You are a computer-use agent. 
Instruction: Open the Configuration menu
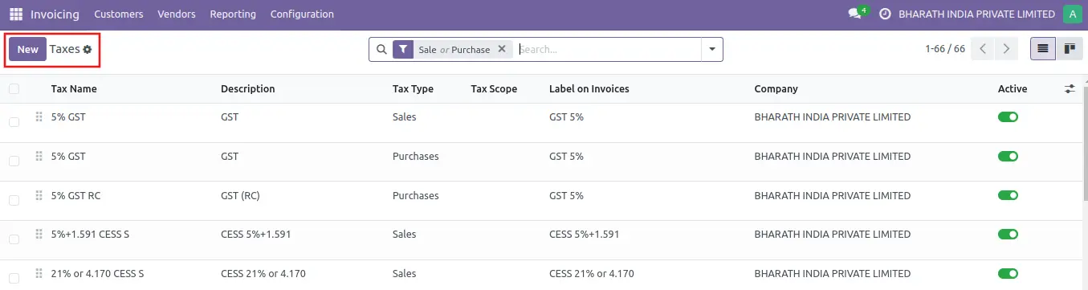[x=302, y=14]
